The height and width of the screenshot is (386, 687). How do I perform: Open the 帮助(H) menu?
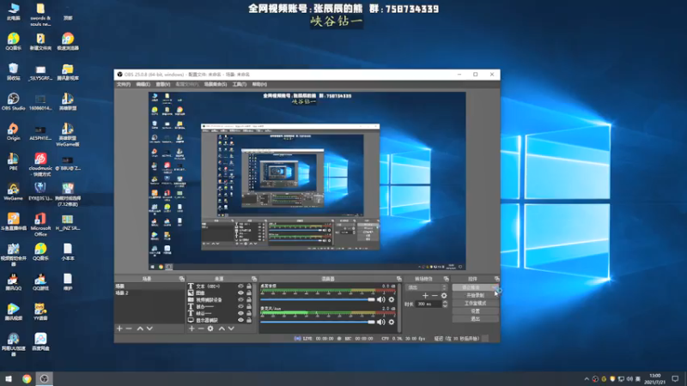coord(259,84)
